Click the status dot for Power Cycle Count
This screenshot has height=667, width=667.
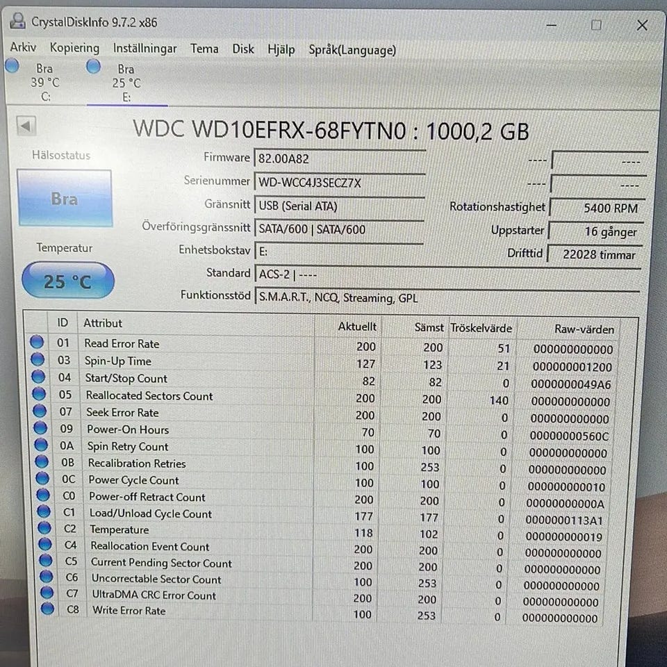(x=42, y=478)
